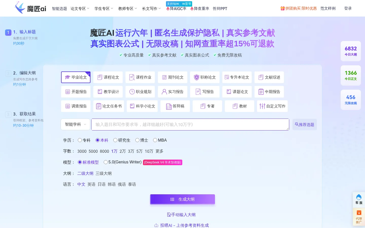Expand the 学生专区 menu dropdown
This screenshot has height=228, width=365.
pyautogui.click(x=104, y=9)
